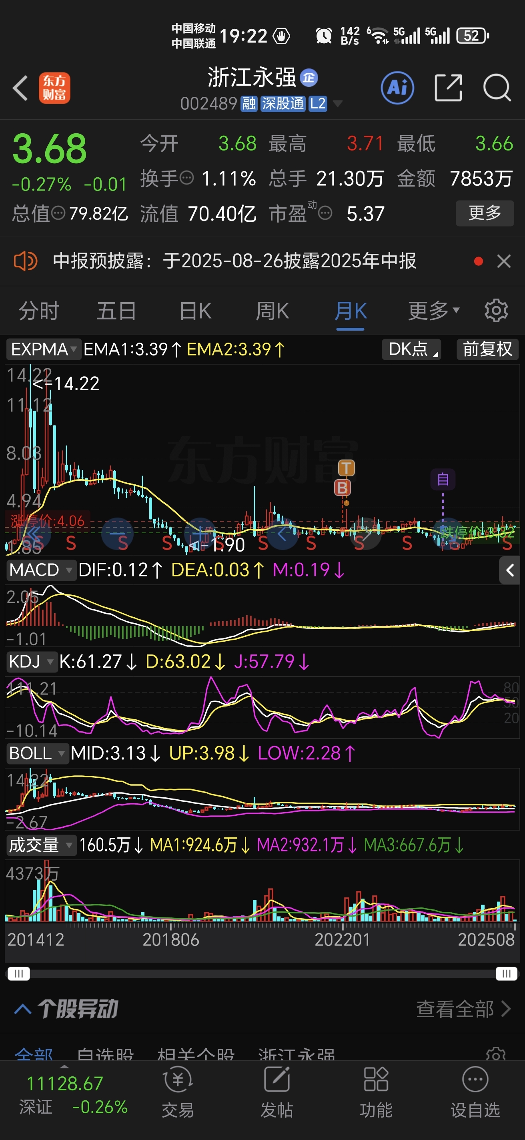
Task: Open 中报预披露 announcement text
Action: tap(234, 261)
